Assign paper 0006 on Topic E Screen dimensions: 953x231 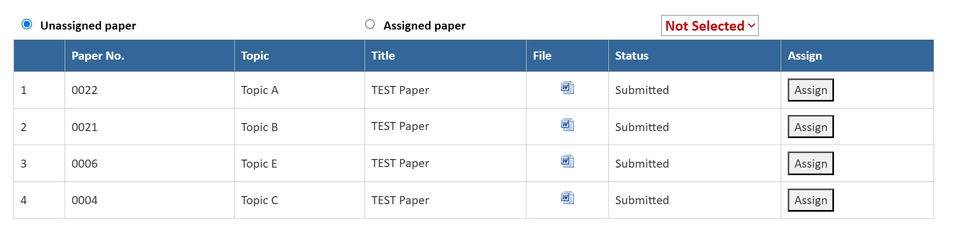pyautogui.click(x=810, y=163)
